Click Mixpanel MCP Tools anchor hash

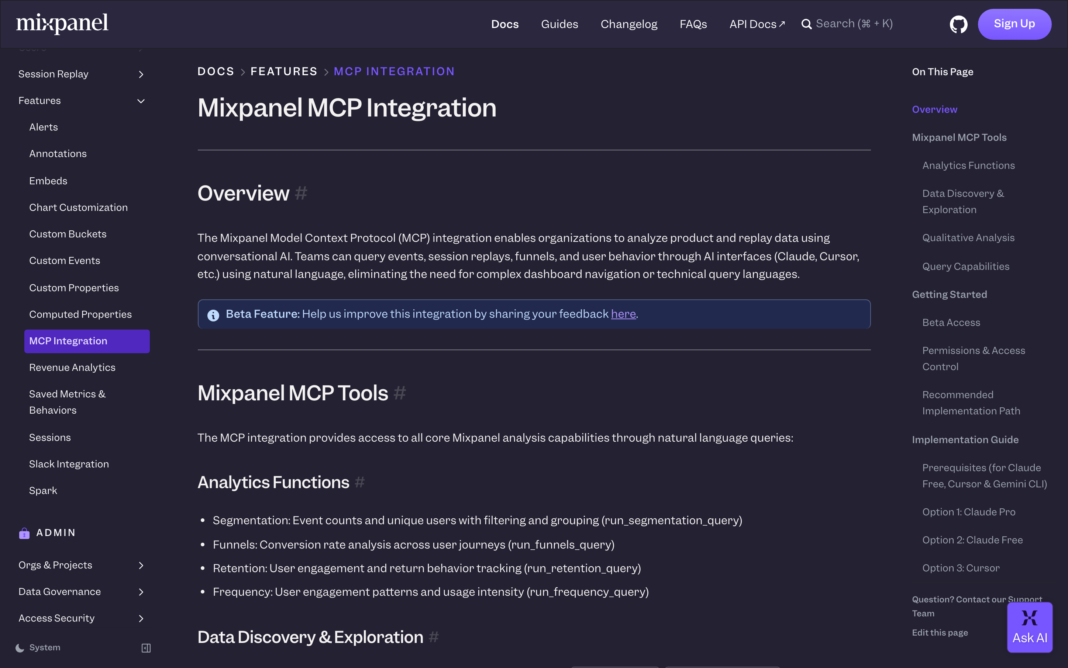pyautogui.click(x=400, y=393)
